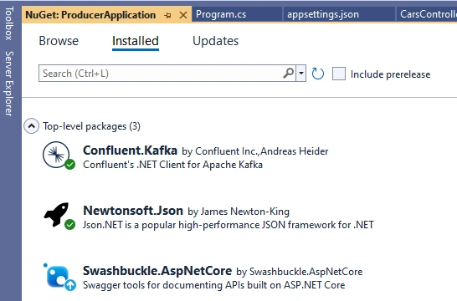Click 'by Swashbuckle.AspNetCore' author text
This screenshot has height=301, width=457.
300,272
